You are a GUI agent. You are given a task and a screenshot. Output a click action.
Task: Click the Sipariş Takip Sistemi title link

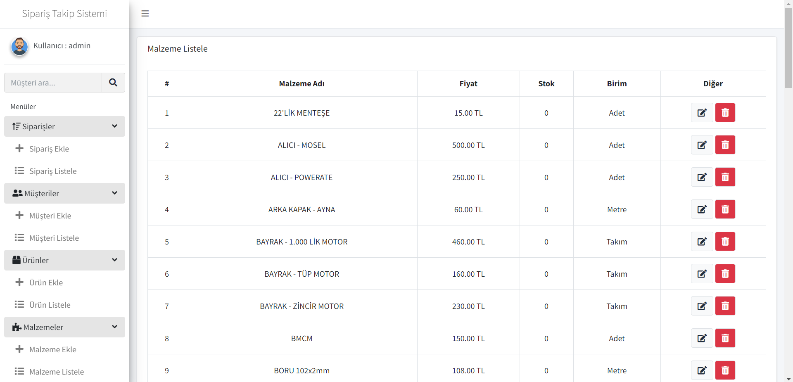tap(64, 14)
